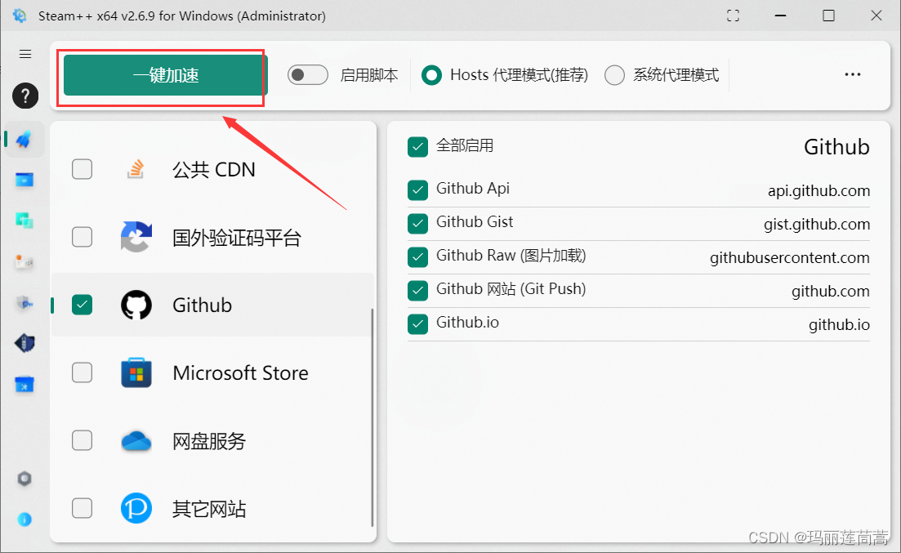Minimize the Steam++ window
The width and height of the screenshot is (901, 553).
(x=780, y=16)
